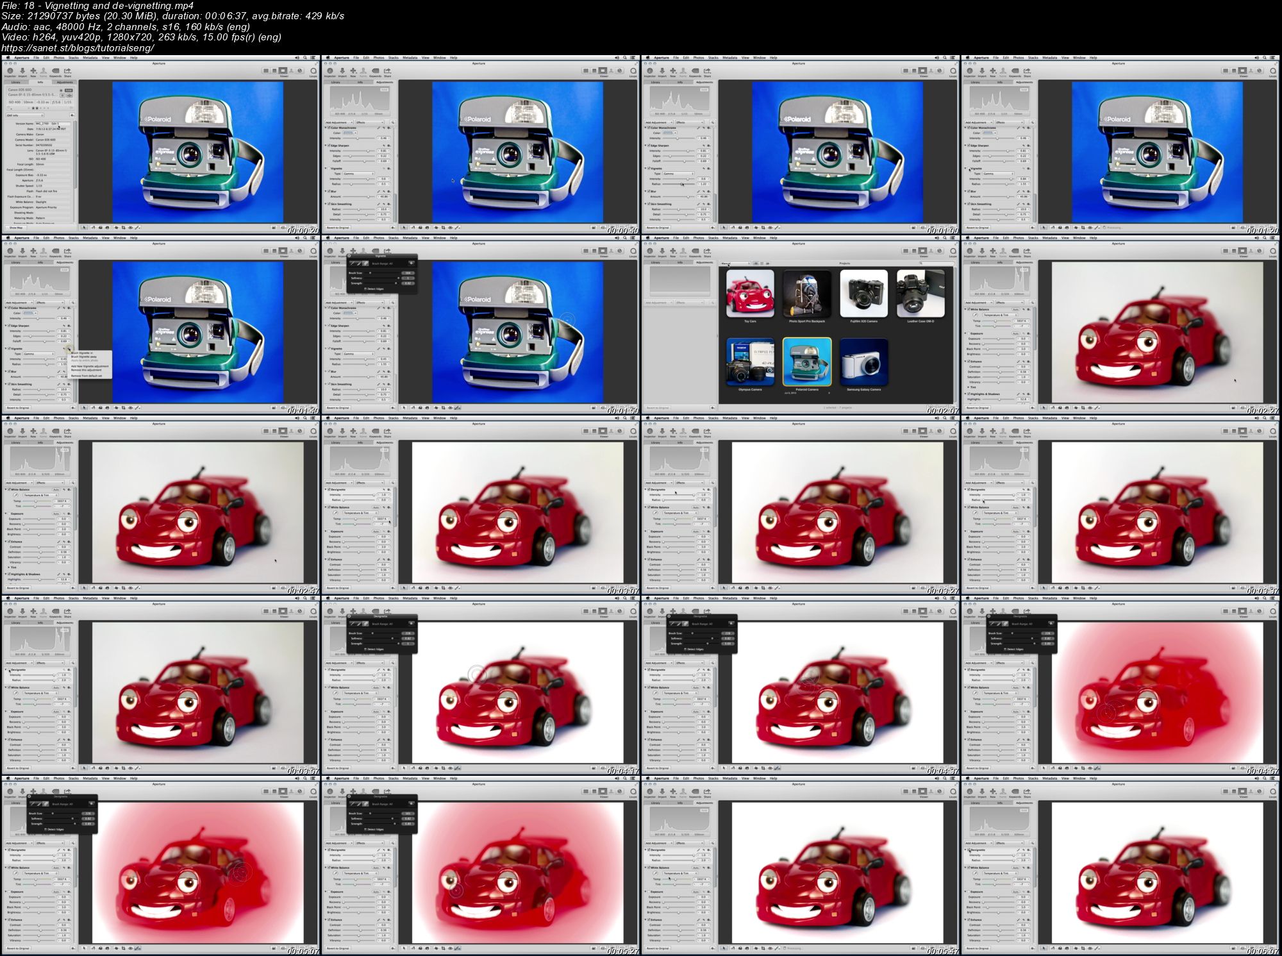In the 00:01:40 frame, select the Red Eye tool
Image resolution: width=1282 pixels, height=956 pixels.
point(130,408)
